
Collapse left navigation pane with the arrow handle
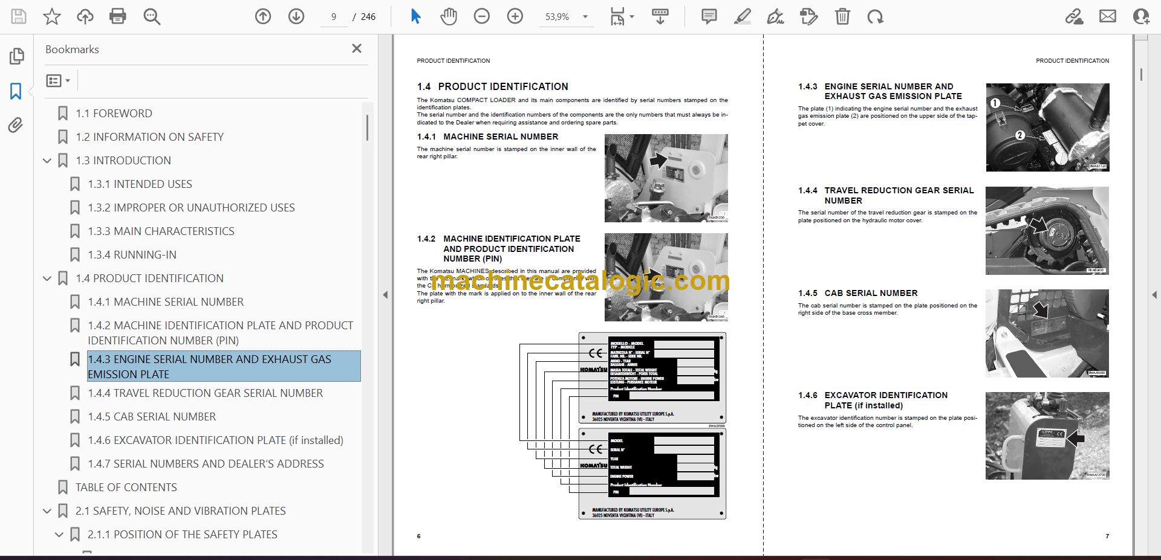385,295
